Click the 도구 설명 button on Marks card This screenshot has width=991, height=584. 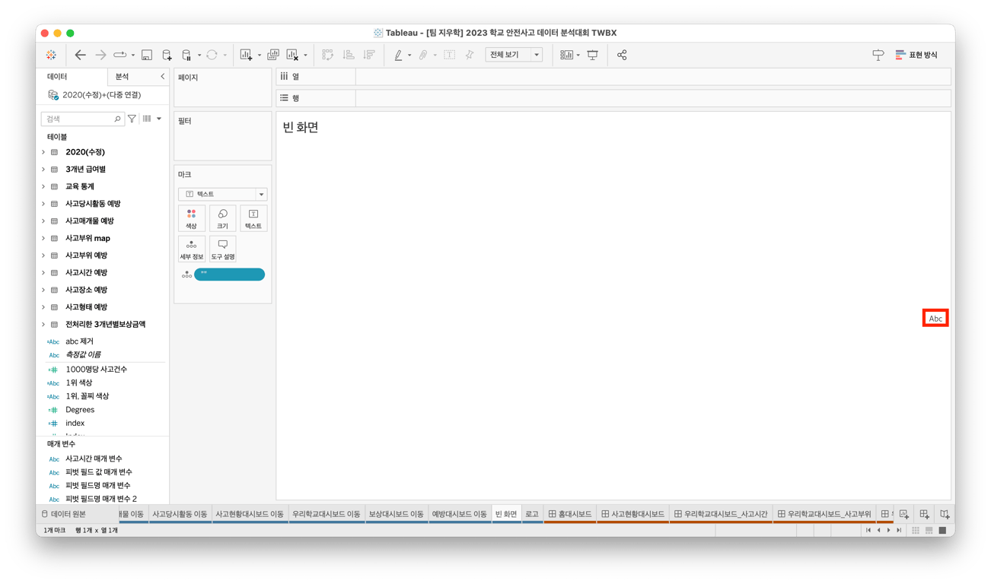(222, 249)
